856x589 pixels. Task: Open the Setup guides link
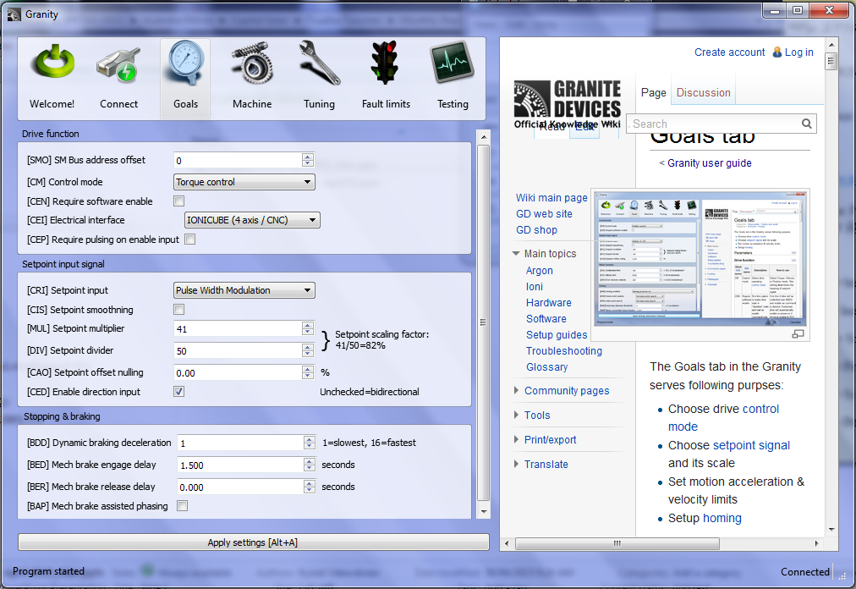(557, 335)
